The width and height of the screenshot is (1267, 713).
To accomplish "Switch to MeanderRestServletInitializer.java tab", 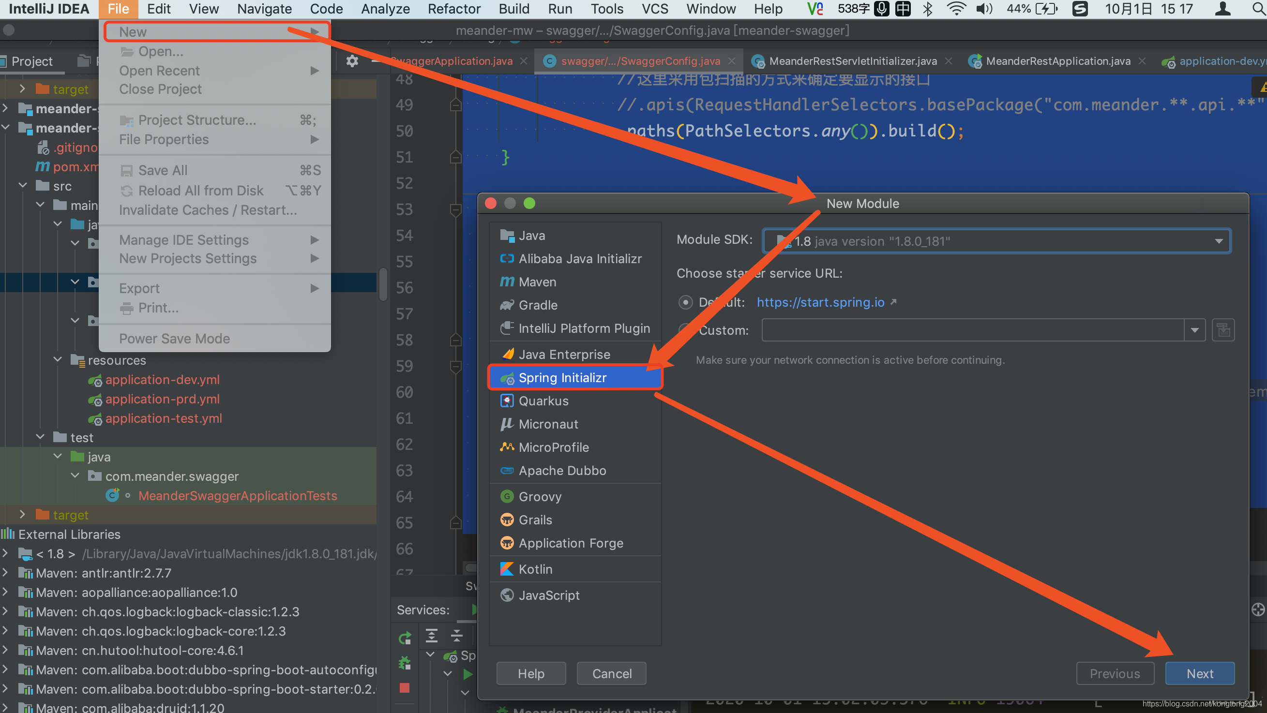I will pos(852,61).
